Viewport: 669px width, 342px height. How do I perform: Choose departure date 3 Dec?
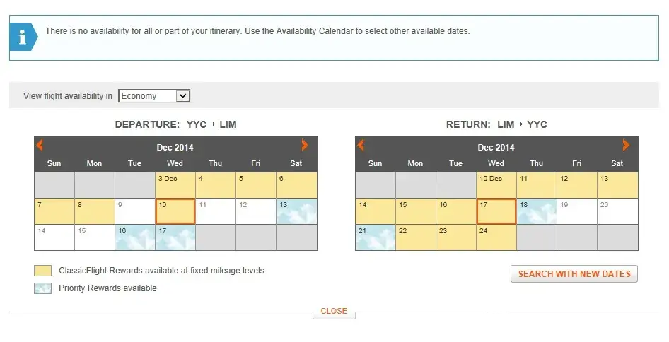coord(175,185)
